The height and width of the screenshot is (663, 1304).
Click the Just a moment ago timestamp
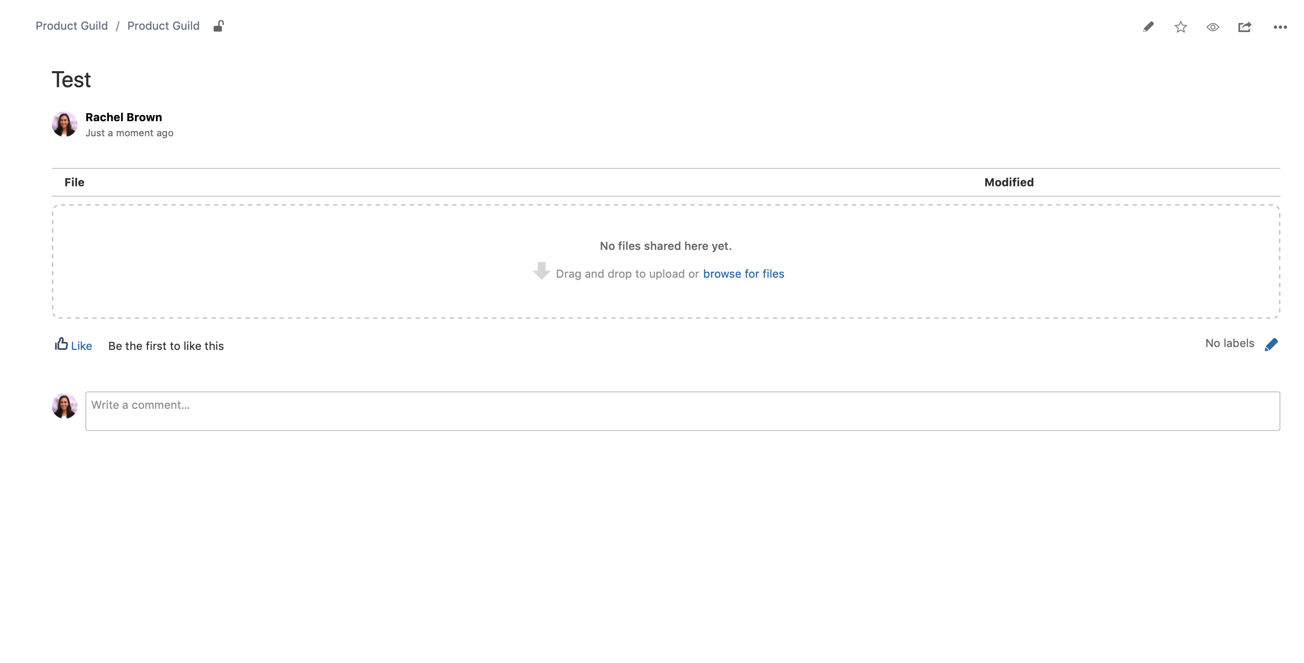(x=129, y=133)
